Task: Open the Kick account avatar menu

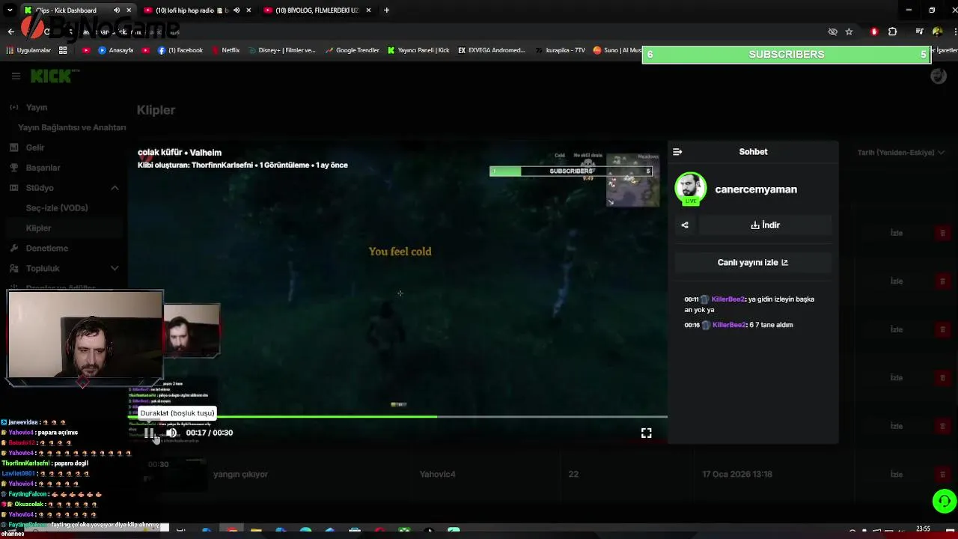Action: (x=939, y=76)
